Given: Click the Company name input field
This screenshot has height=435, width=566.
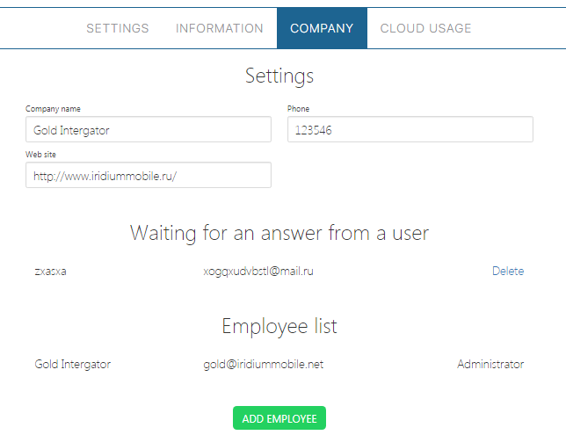Looking at the screenshot, I should 148,130.
